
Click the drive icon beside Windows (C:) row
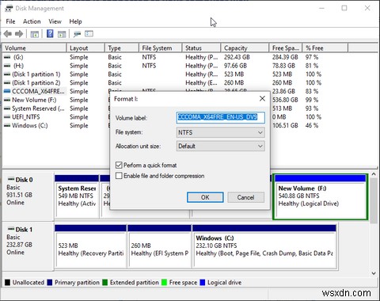(x=7, y=125)
